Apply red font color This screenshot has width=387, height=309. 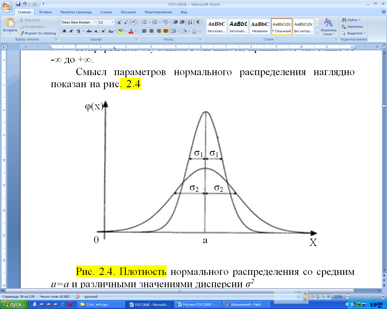click(x=131, y=31)
